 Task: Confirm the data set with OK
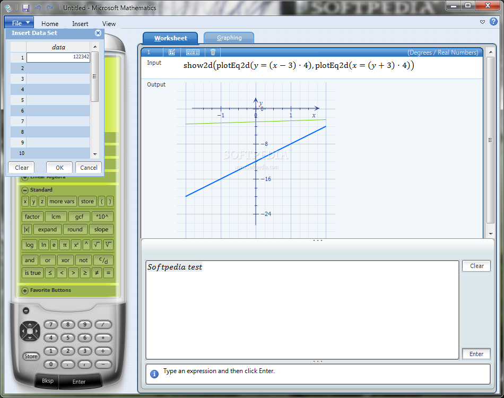click(x=59, y=168)
